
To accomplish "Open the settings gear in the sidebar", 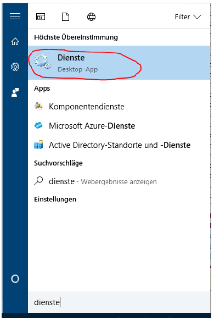I will click(x=15, y=67).
